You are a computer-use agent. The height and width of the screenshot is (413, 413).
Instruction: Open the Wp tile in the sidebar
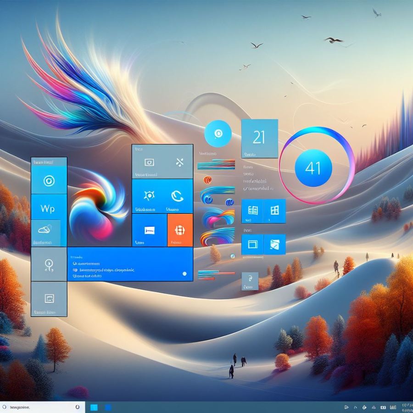click(48, 208)
